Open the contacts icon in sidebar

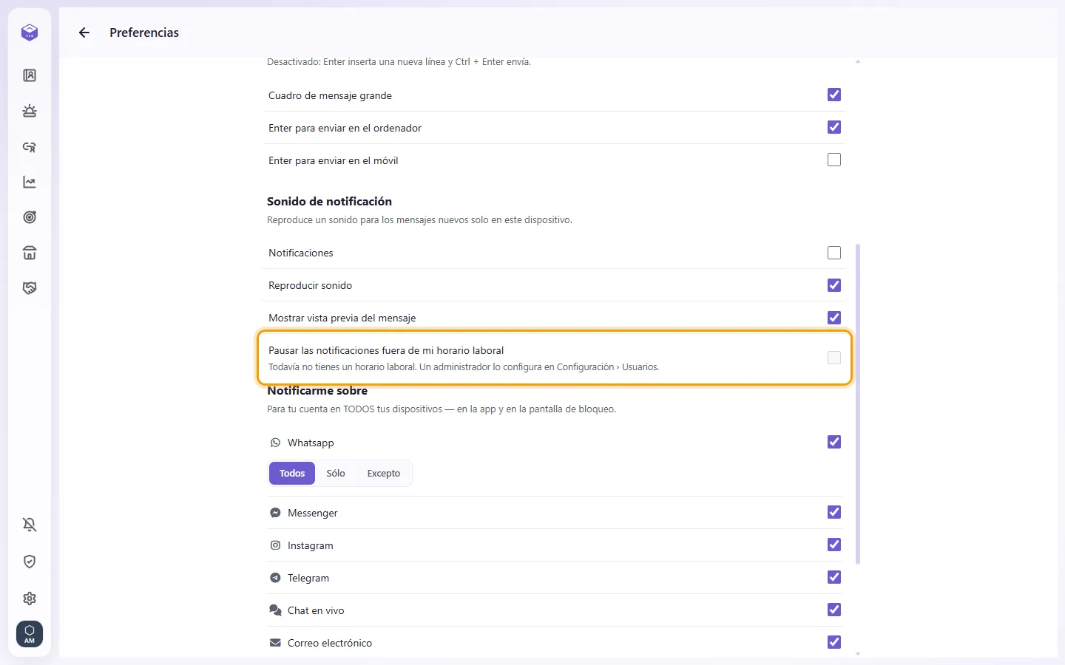pos(30,75)
